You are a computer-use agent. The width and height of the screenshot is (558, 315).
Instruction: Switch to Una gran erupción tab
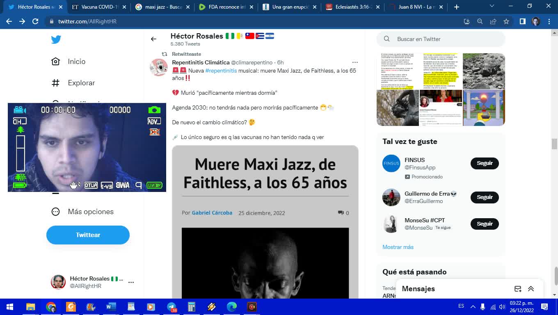pos(290,7)
